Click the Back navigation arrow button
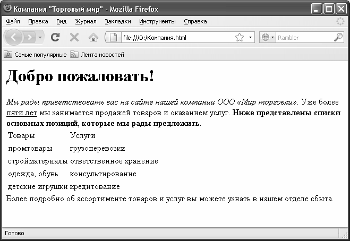The height and width of the screenshot is (241, 350). [x=14, y=38]
